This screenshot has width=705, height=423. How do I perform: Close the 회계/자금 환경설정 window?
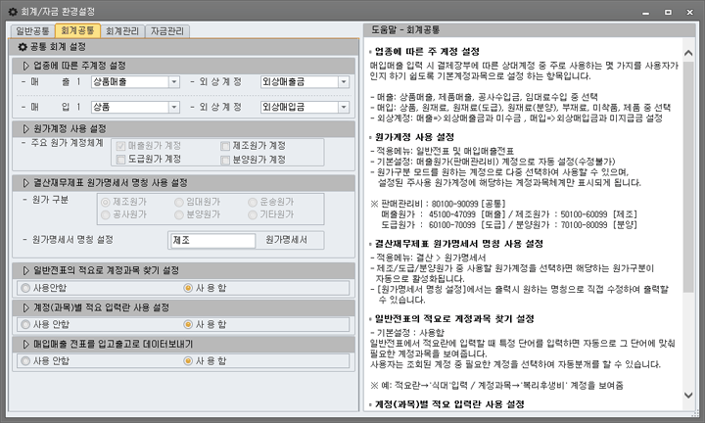click(690, 12)
